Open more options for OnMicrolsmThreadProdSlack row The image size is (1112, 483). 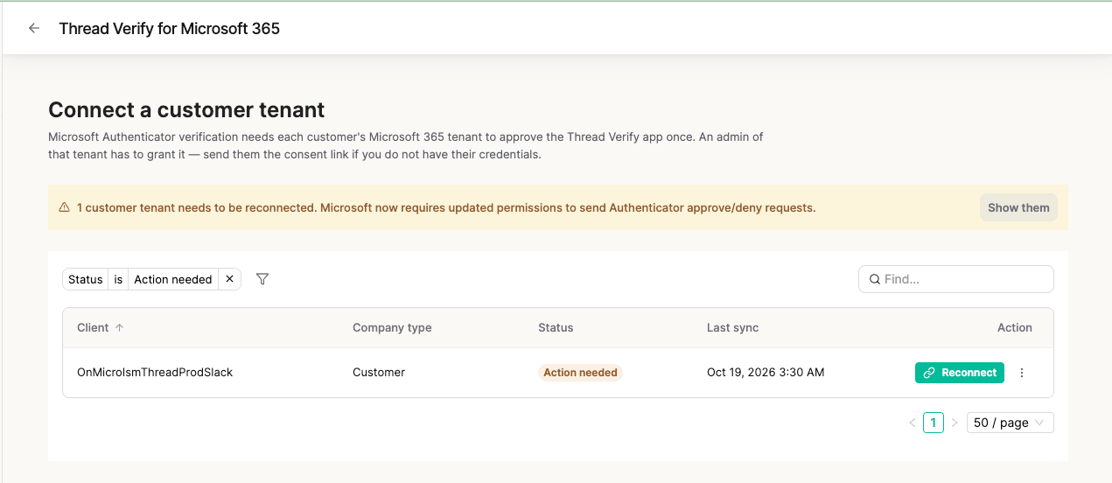(x=1022, y=373)
